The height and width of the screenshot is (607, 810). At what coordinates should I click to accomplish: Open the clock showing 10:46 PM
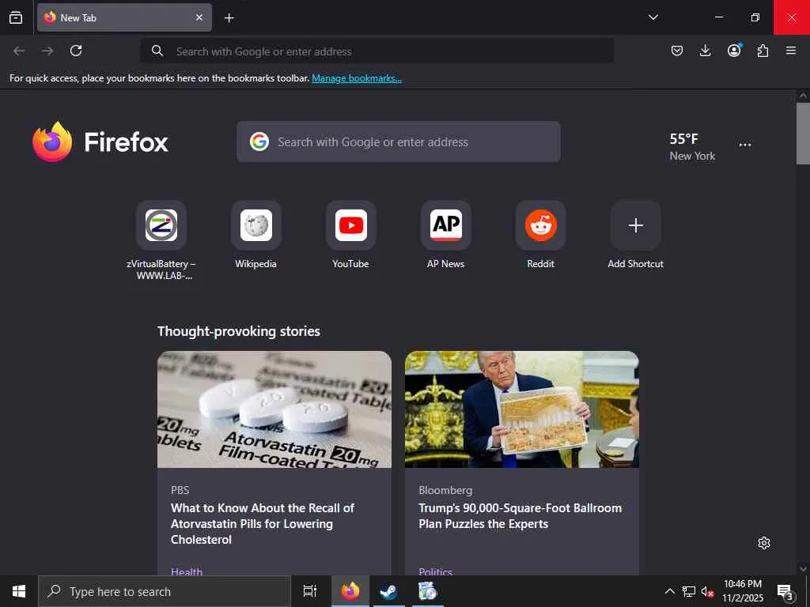point(743,591)
